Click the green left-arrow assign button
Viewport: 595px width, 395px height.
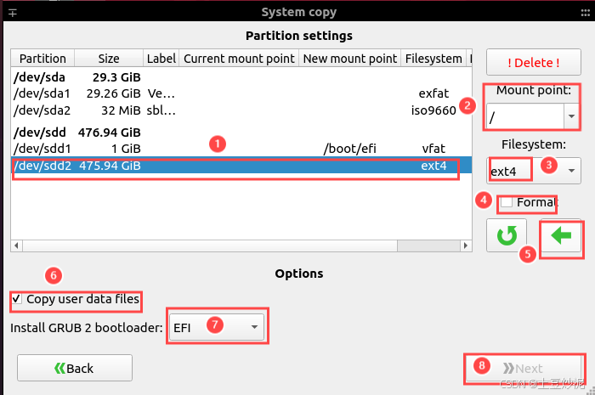tap(561, 235)
